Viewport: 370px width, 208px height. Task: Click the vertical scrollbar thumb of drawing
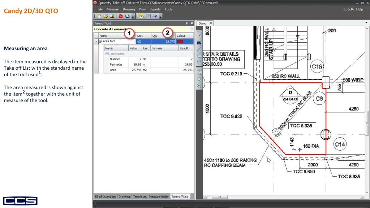[x=367, y=123]
